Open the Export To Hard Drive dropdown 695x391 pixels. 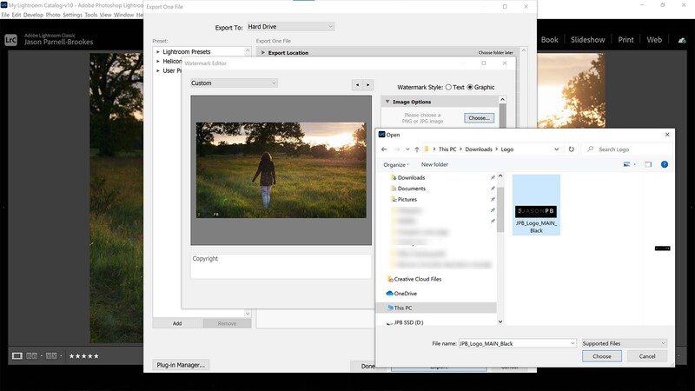[x=290, y=27]
